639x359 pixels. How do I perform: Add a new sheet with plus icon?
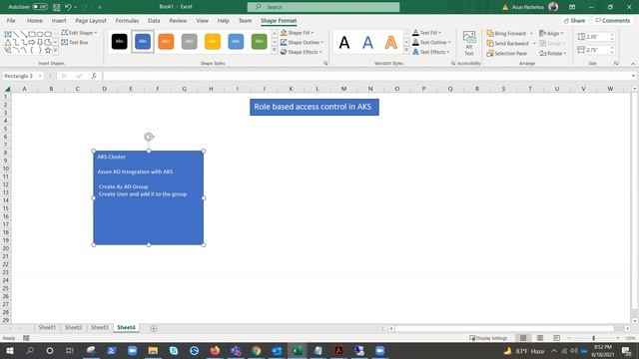(154, 328)
